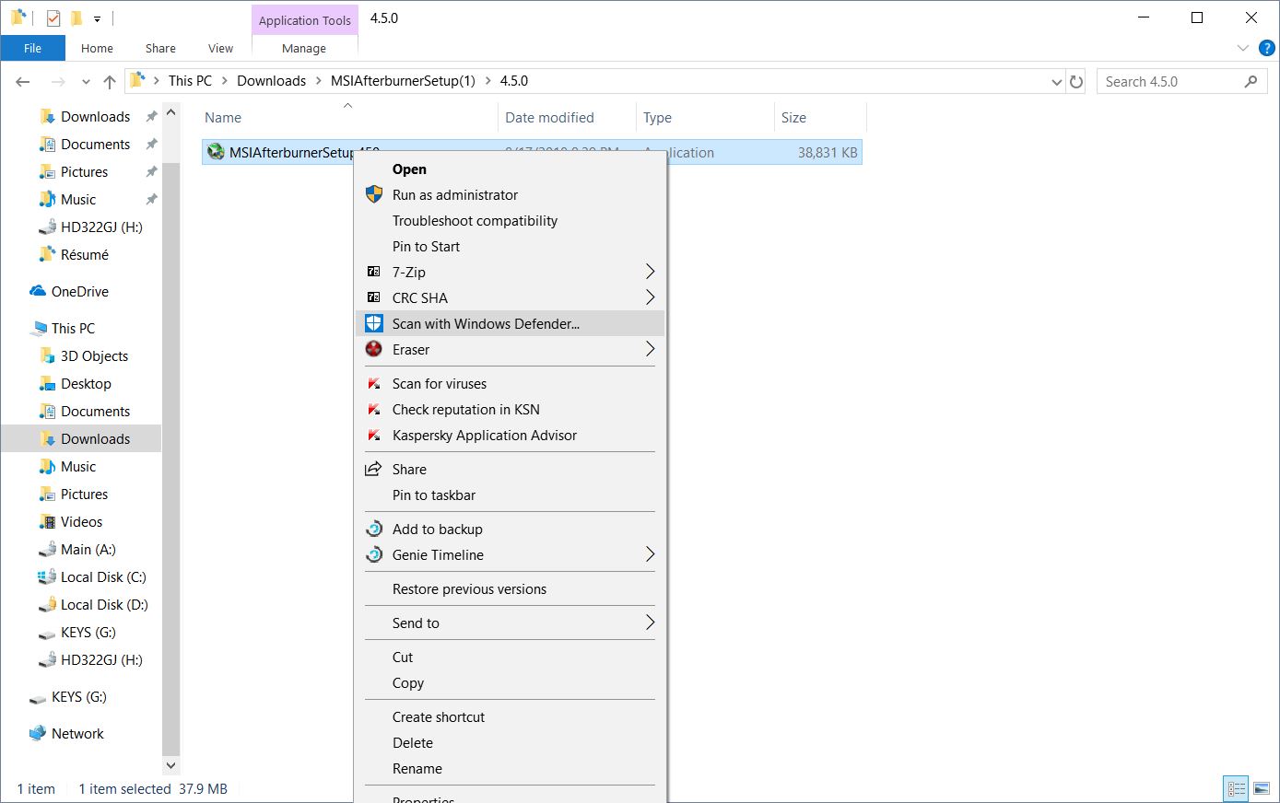Click the Refresh icon in address bar
This screenshot has width=1280, height=803.
pos(1075,82)
